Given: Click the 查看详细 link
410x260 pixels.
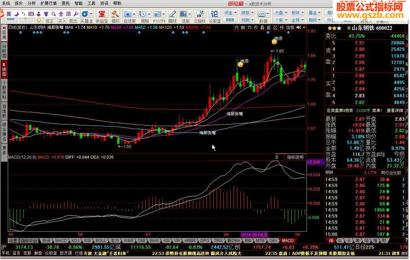Looking at the screenshot, I should pyautogui.click(x=395, y=111).
